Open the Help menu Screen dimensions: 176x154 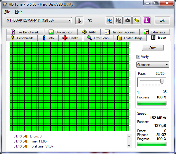click(19, 12)
